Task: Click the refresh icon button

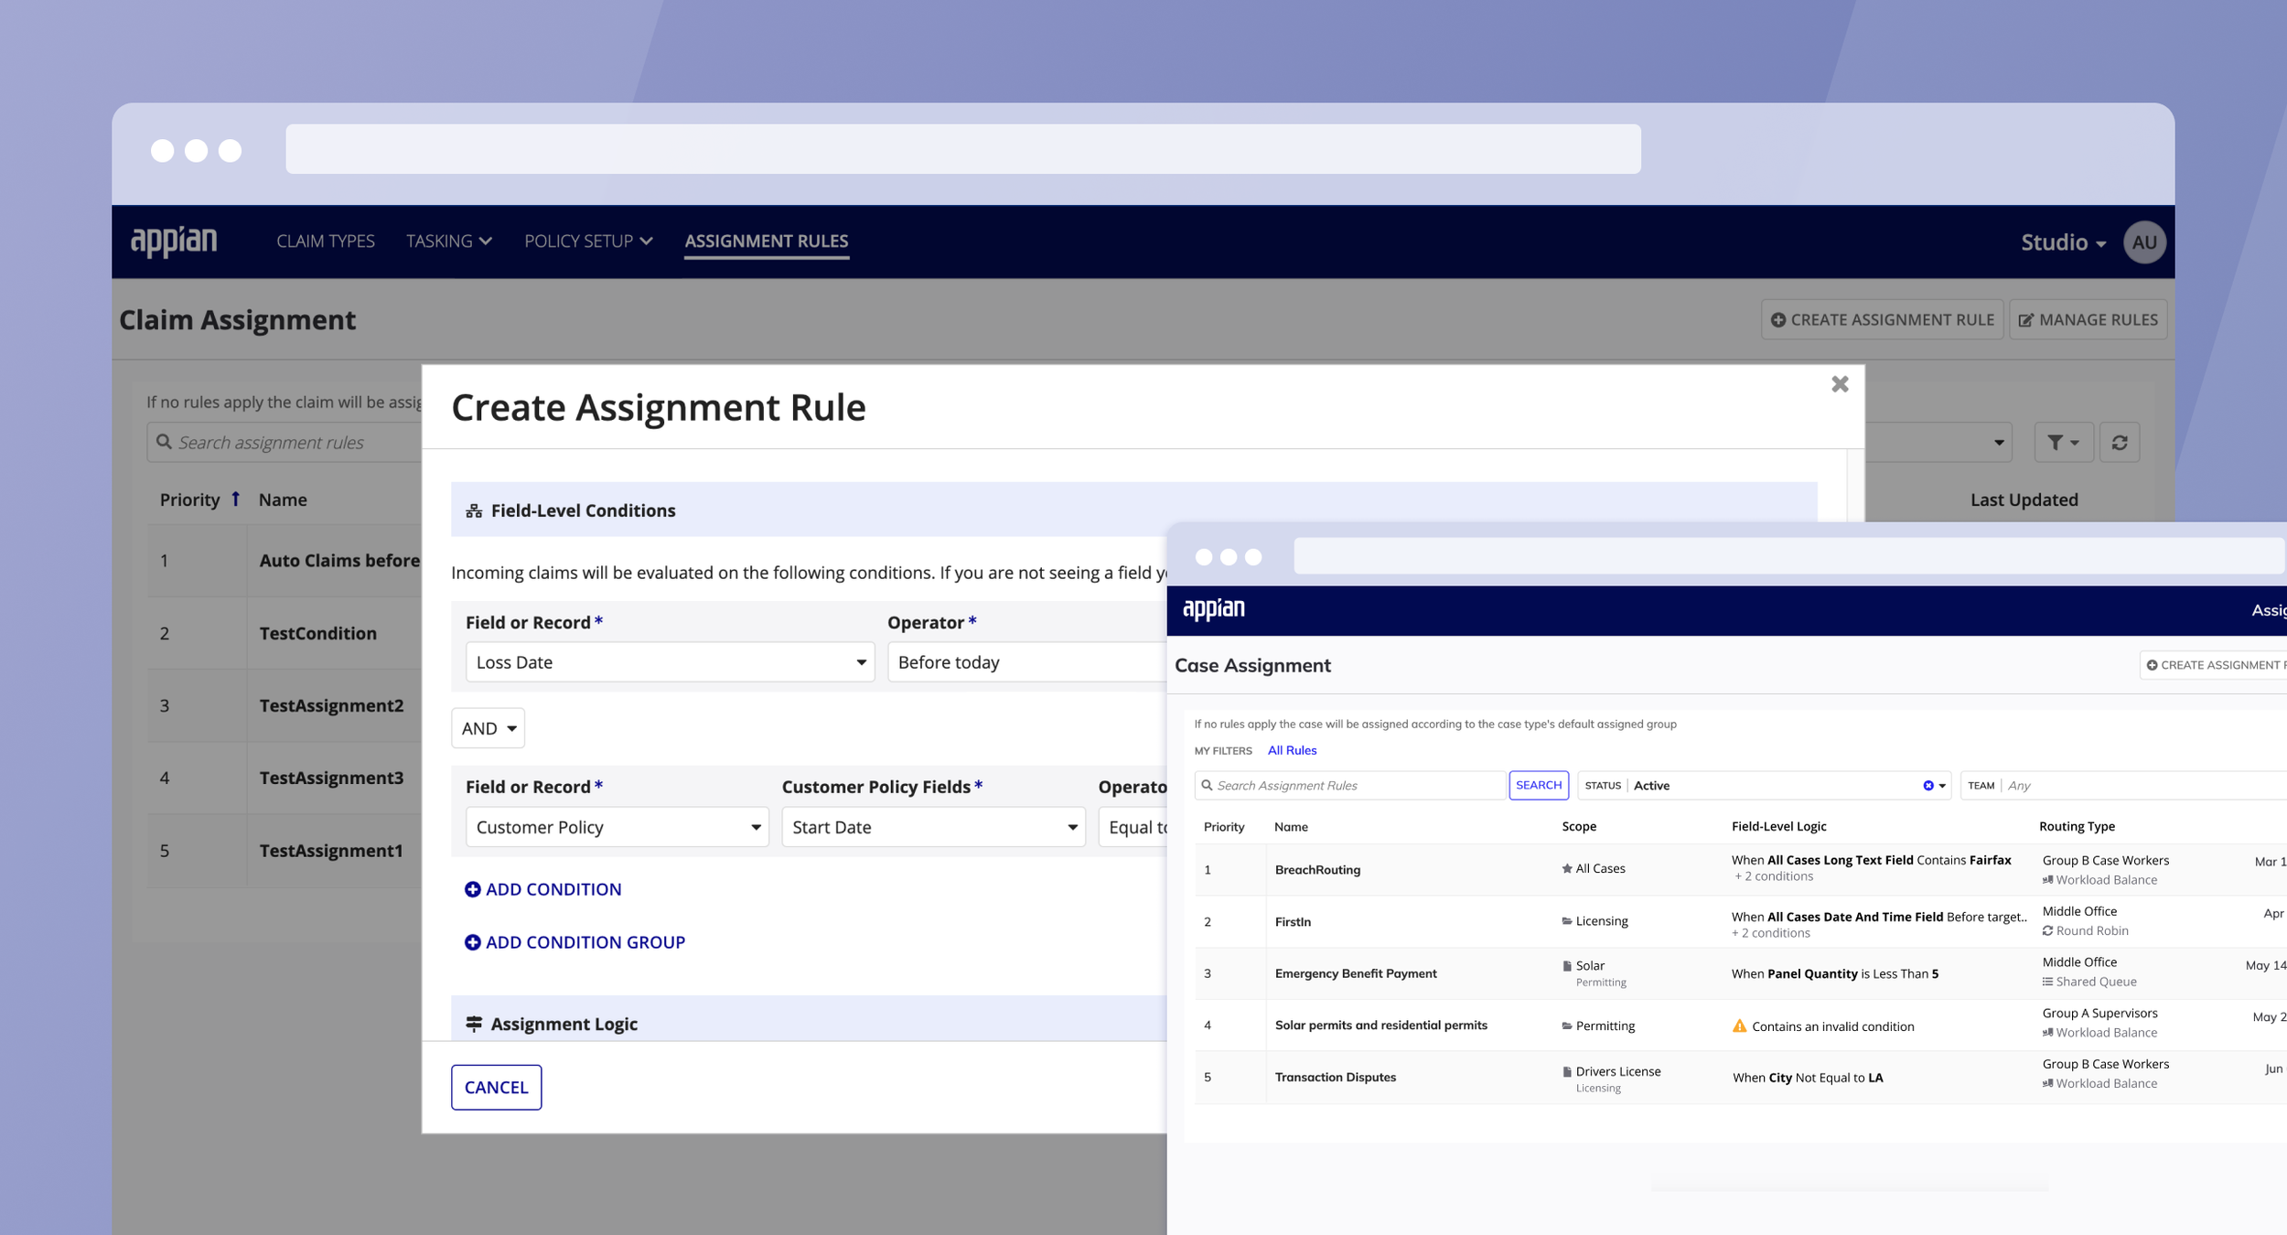Action: [2119, 443]
